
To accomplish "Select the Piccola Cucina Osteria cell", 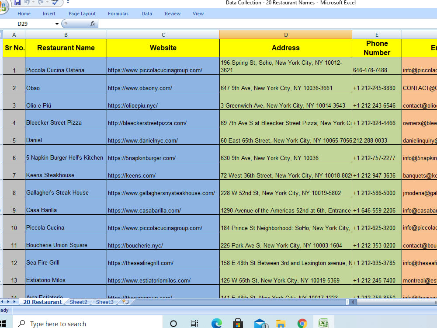I will [66, 66].
